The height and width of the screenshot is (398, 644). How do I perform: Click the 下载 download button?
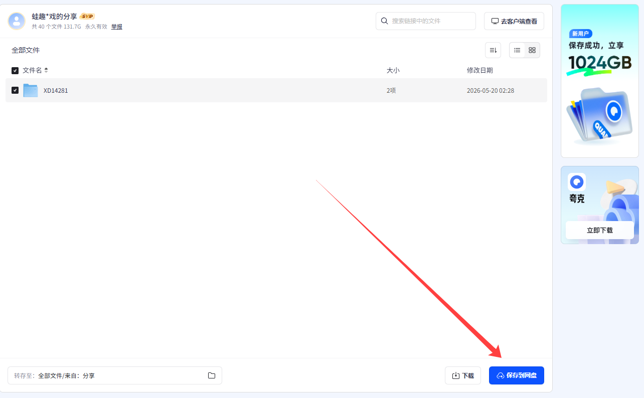[x=463, y=375]
